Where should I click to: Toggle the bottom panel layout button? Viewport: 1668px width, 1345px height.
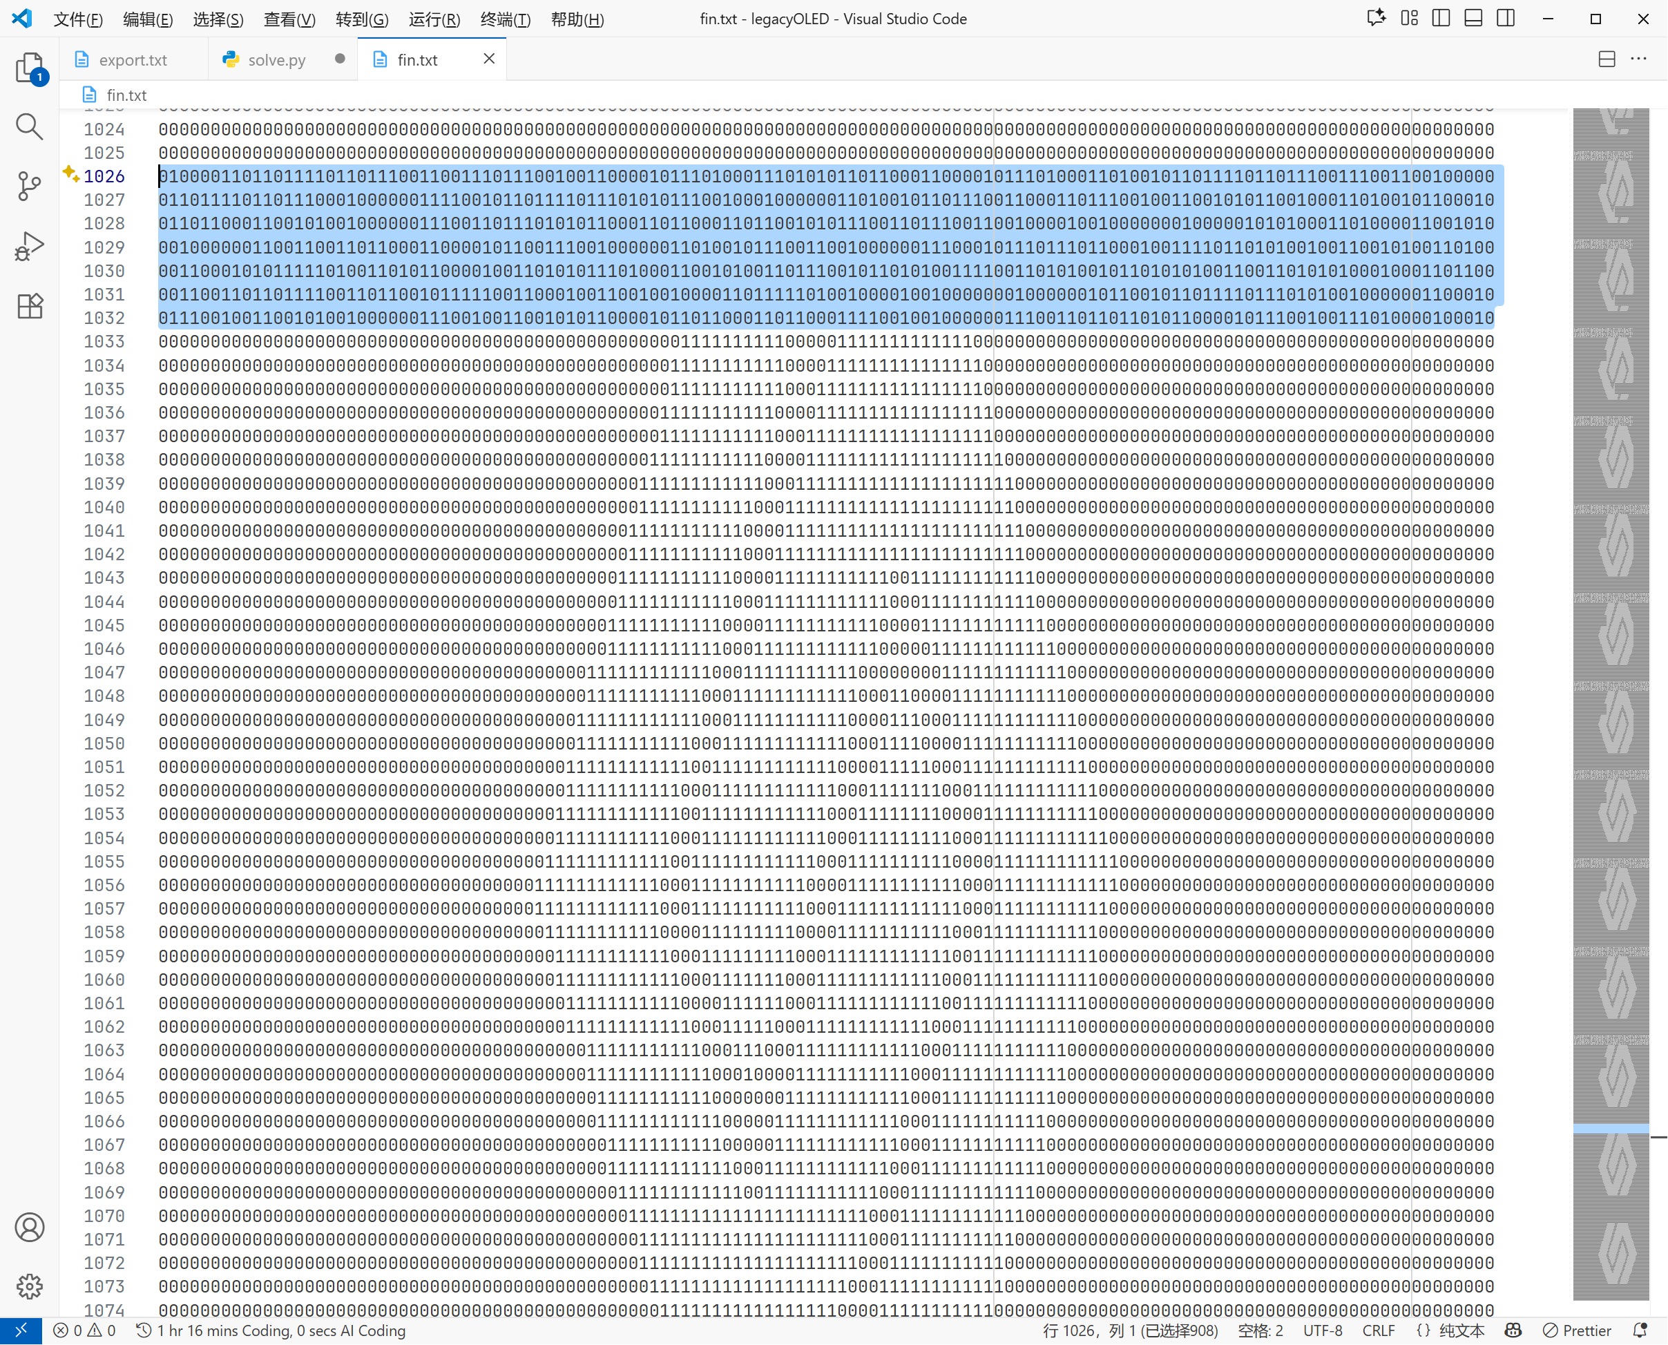click(x=1473, y=19)
